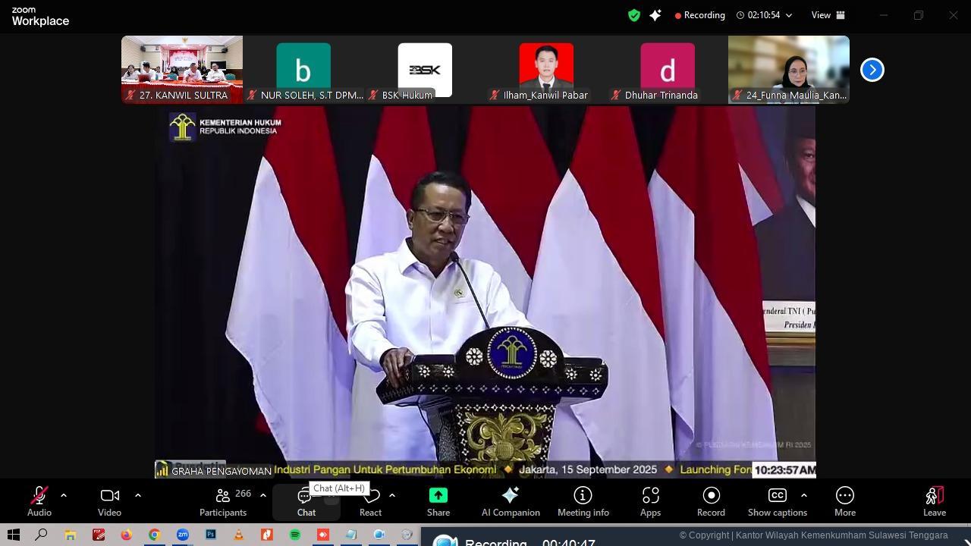Send a reaction with the React icon
Screen dimensions: 971x546
click(x=370, y=500)
